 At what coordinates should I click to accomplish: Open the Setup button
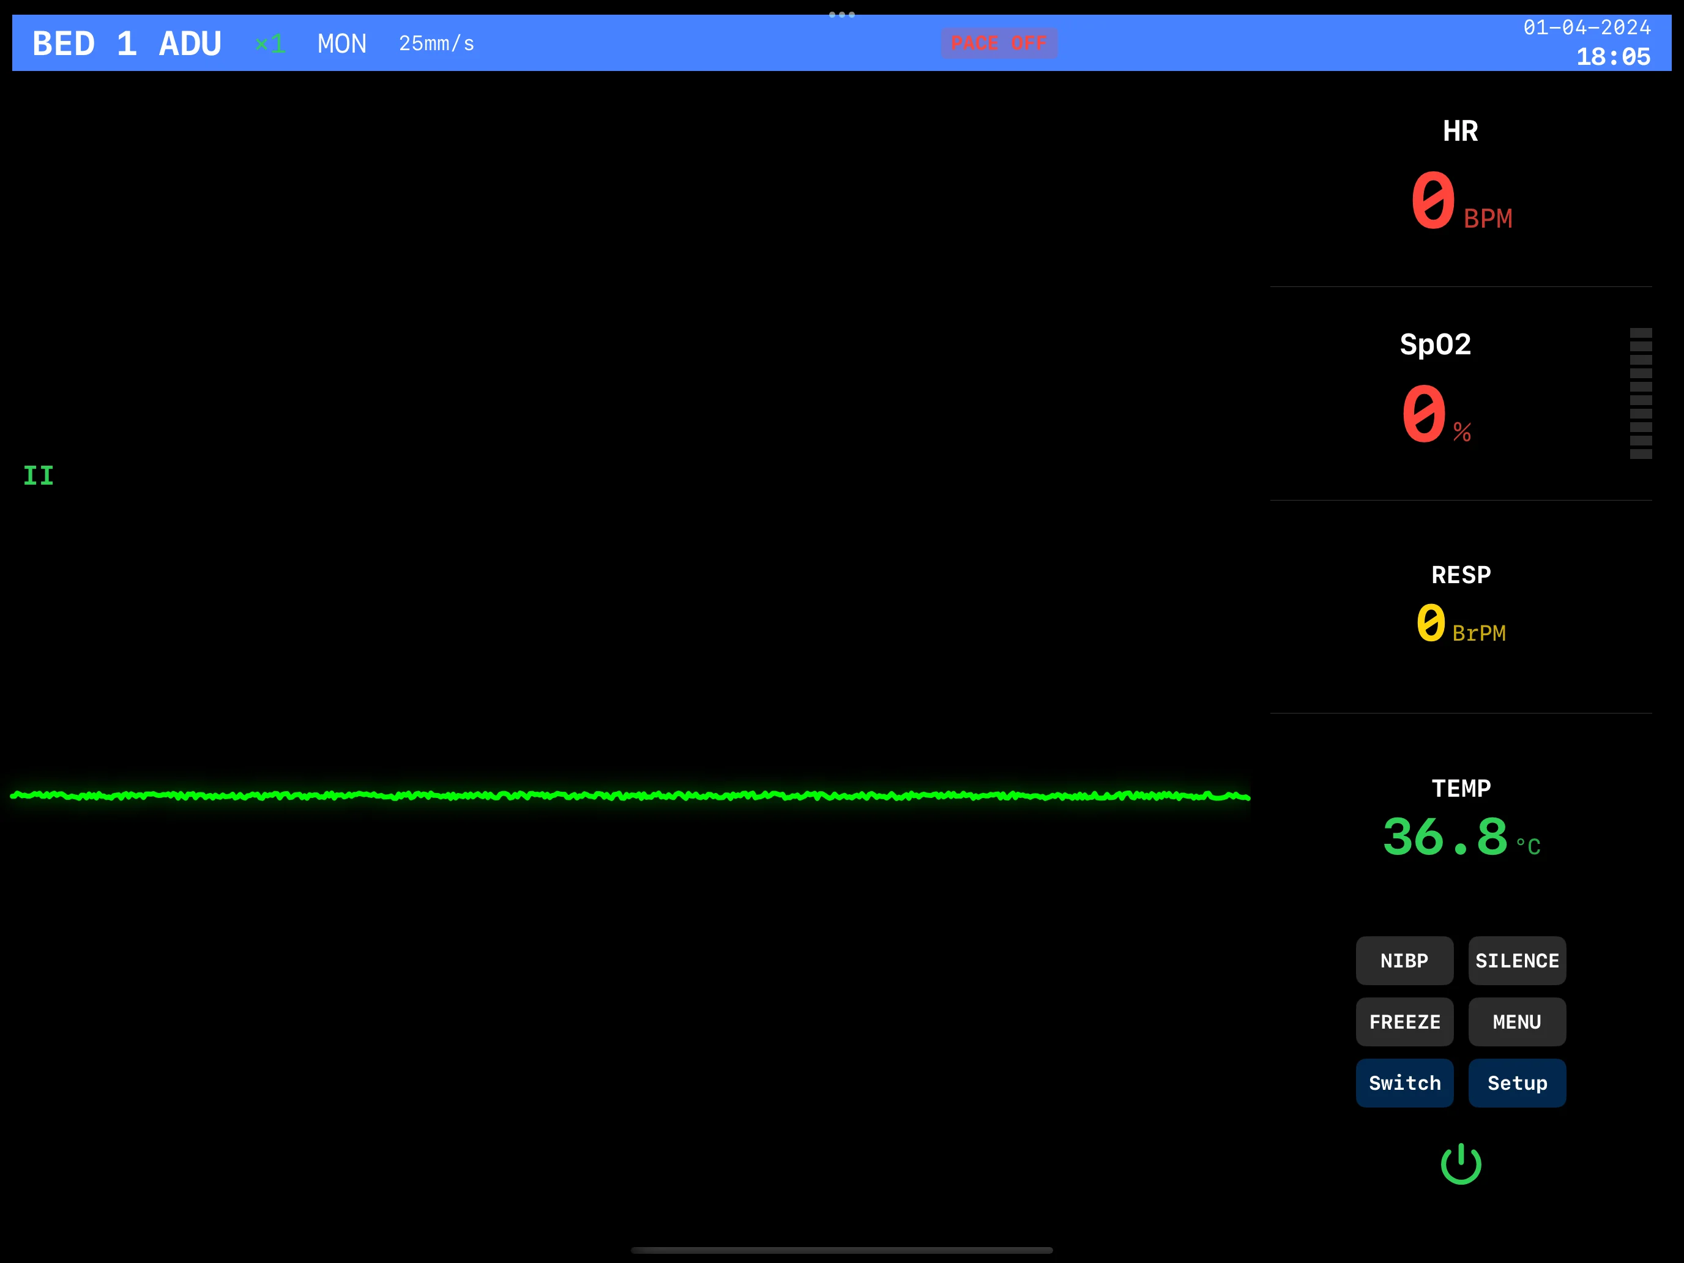point(1518,1082)
